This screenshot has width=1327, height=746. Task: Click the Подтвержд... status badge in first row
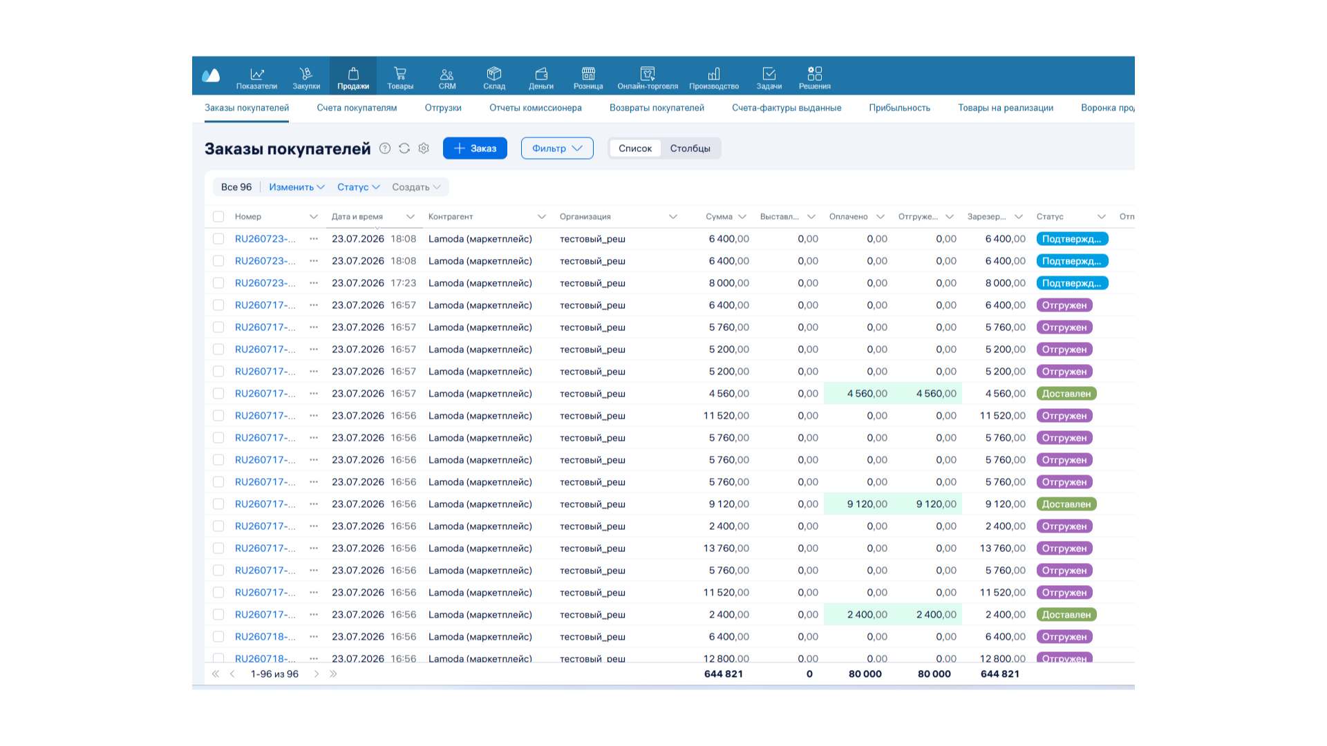[1072, 239]
